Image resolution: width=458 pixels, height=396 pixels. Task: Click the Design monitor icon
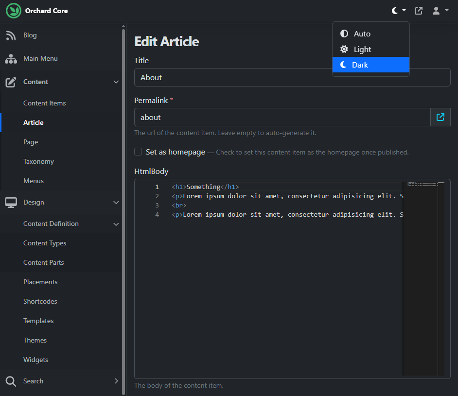(11, 203)
